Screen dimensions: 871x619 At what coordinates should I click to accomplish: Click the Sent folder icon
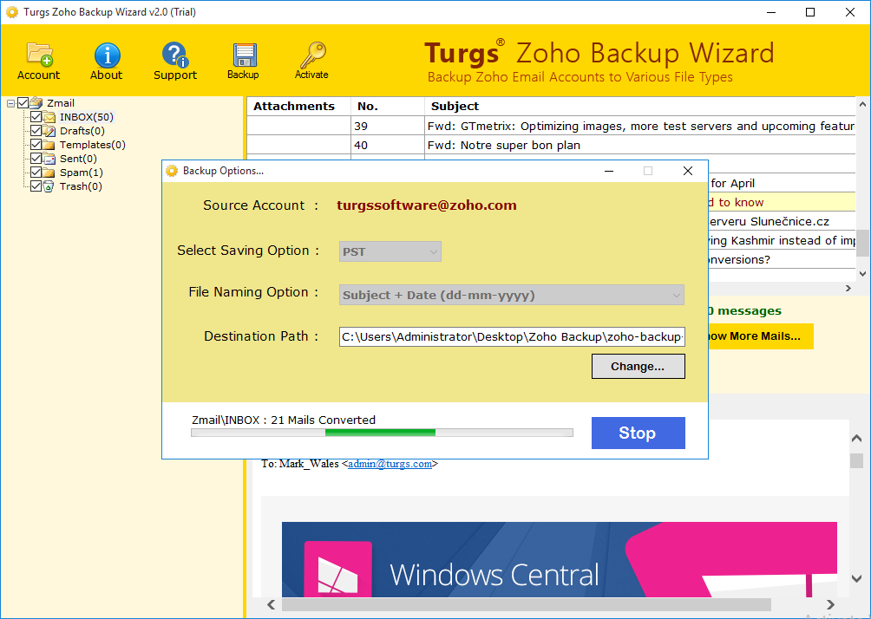click(x=49, y=159)
